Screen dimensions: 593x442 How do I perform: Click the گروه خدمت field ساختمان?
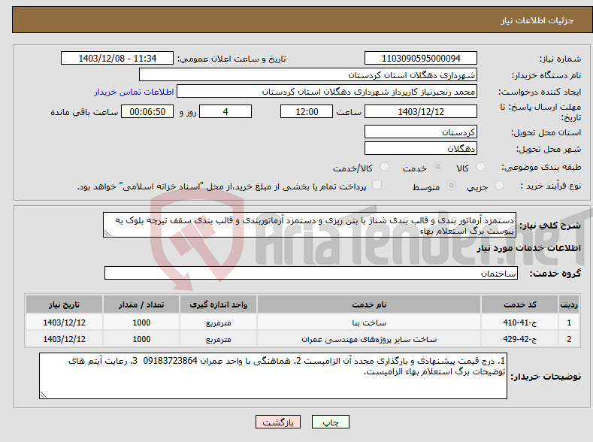(311, 273)
